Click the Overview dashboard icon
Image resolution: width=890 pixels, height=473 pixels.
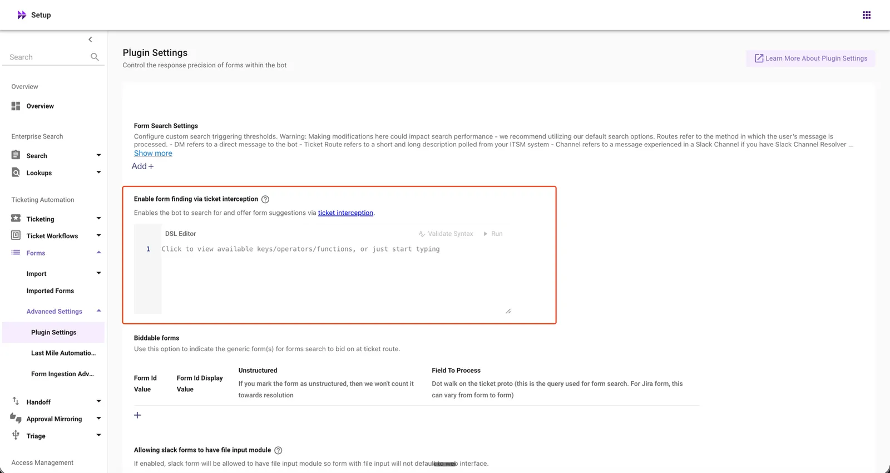[16, 106]
